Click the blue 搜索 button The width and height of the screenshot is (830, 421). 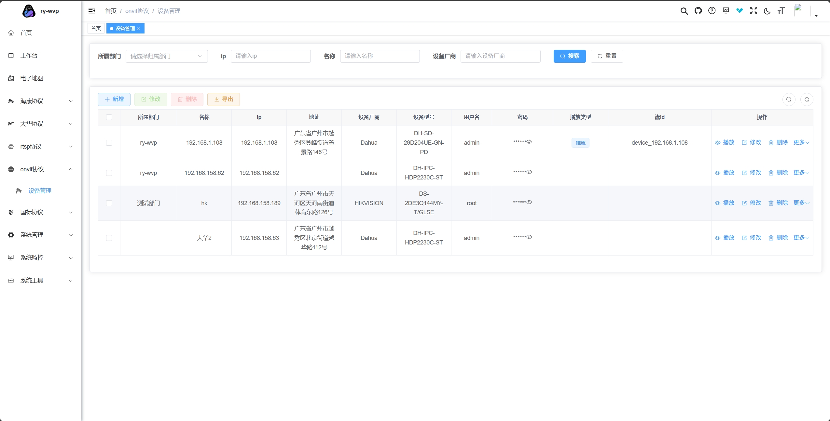[x=569, y=56]
